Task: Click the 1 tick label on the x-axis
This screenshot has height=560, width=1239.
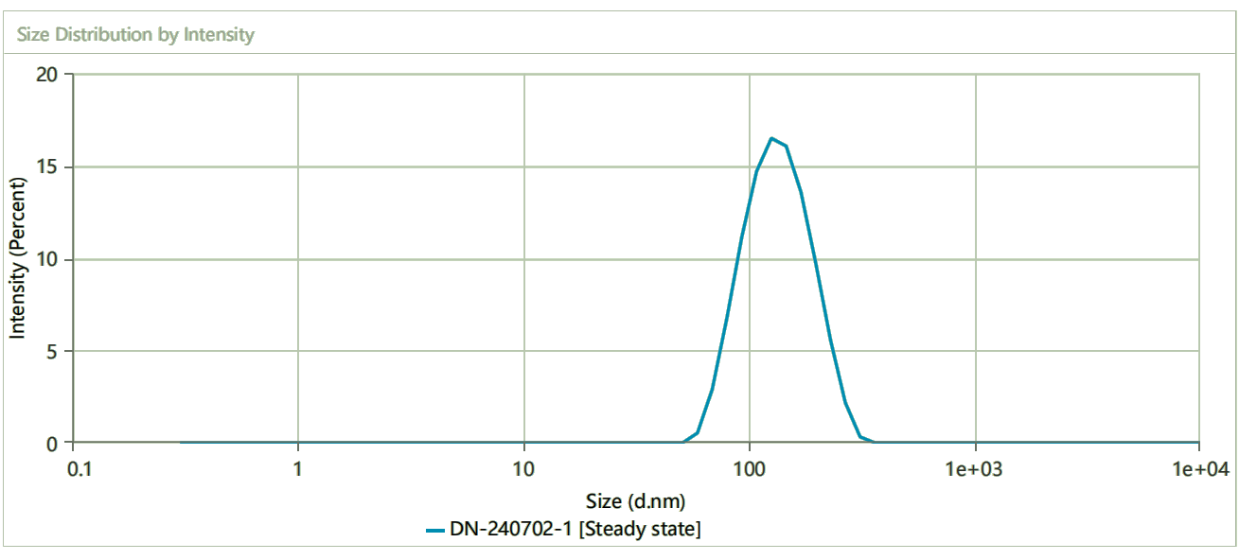Action: click(298, 468)
